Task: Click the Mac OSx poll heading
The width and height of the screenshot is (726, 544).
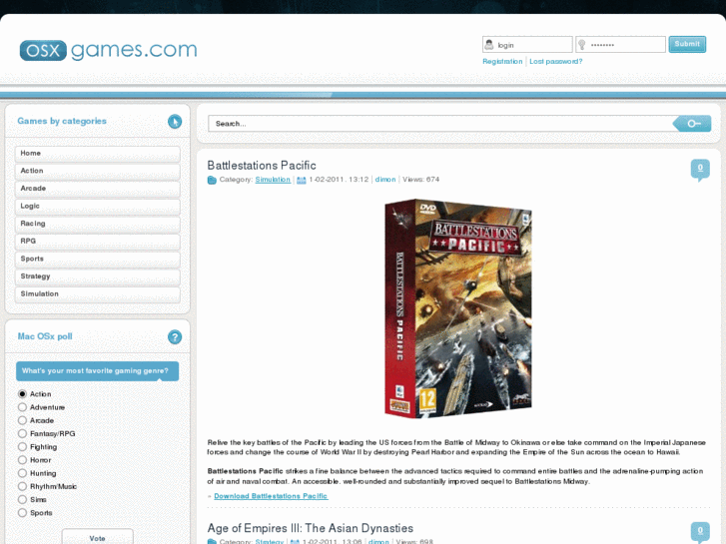Action: (x=45, y=336)
